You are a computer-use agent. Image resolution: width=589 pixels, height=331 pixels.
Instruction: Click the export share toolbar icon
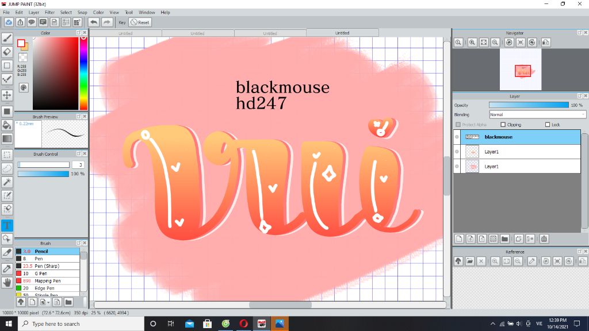click(x=20, y=22)
